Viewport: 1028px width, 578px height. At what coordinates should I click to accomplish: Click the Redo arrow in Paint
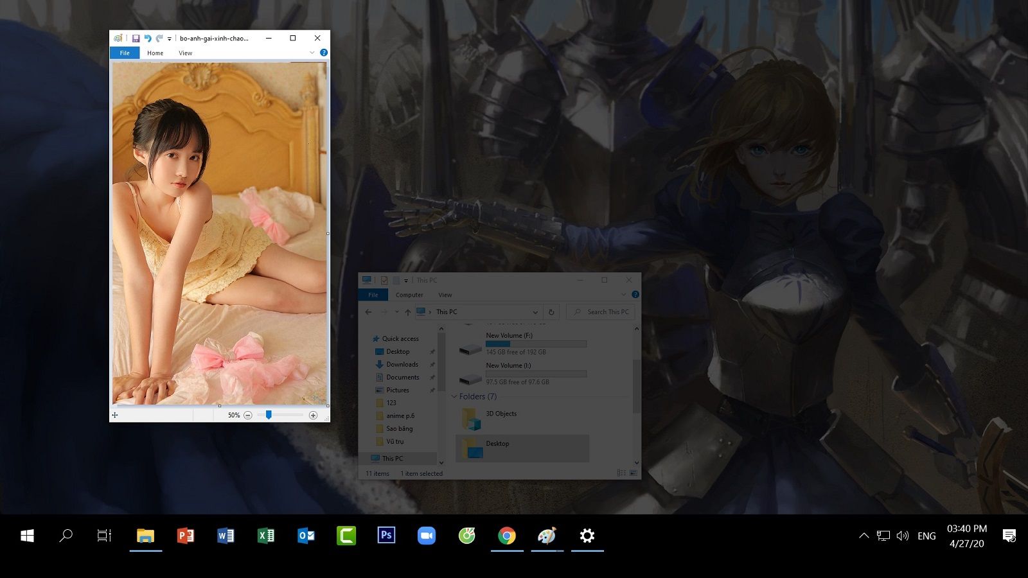tap(159, 39)
